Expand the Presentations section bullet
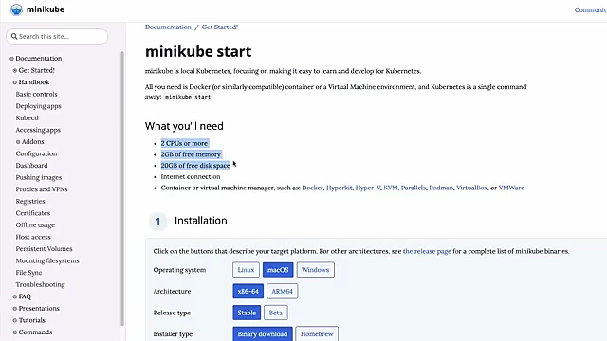The height and width of the screenshot is (341, 607). point(15,309)
